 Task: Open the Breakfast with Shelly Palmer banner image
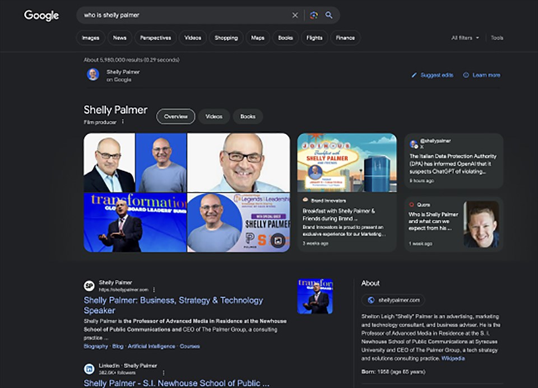(347, 162)
